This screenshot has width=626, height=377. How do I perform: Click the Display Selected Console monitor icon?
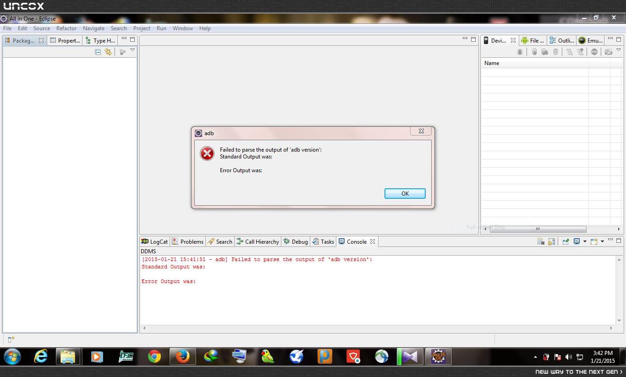point(577,241)
